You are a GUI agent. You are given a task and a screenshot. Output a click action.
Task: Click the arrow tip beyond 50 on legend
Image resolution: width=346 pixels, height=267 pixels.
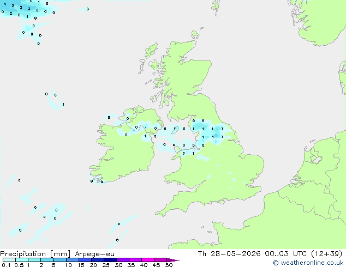[174, 260]
